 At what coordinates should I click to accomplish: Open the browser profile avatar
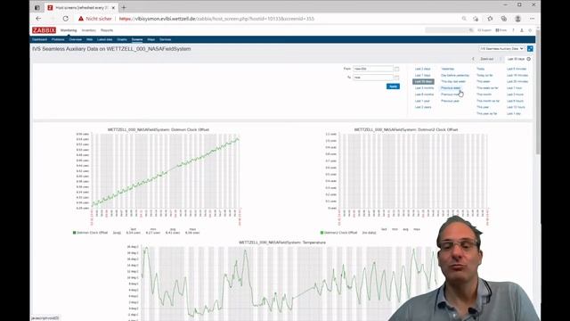coord(517,19)
